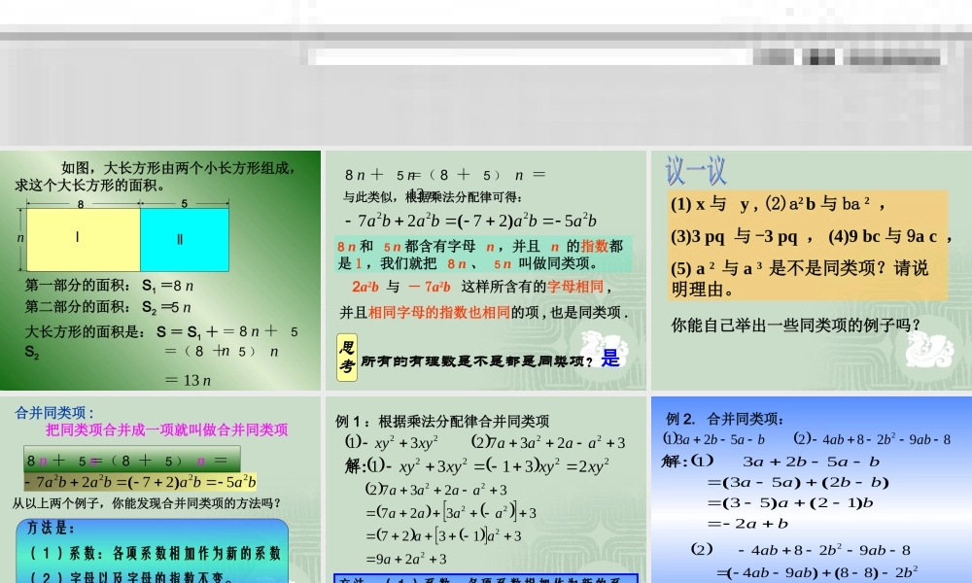
Task: Click the yellow 思考 label box
Action: pyautogui.click(x=347, y=358)
